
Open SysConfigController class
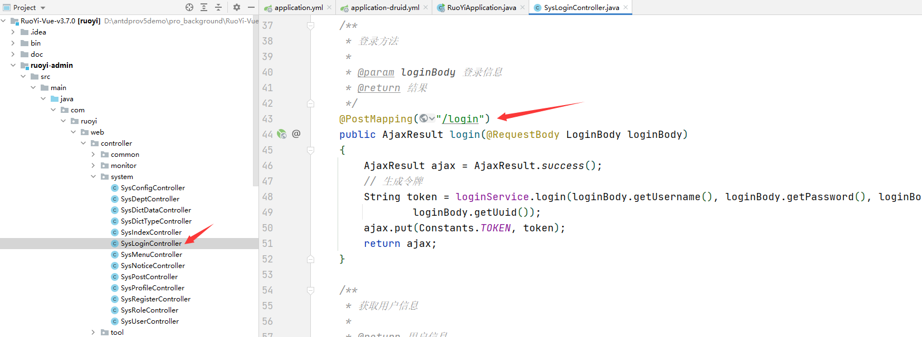(153, 187)
